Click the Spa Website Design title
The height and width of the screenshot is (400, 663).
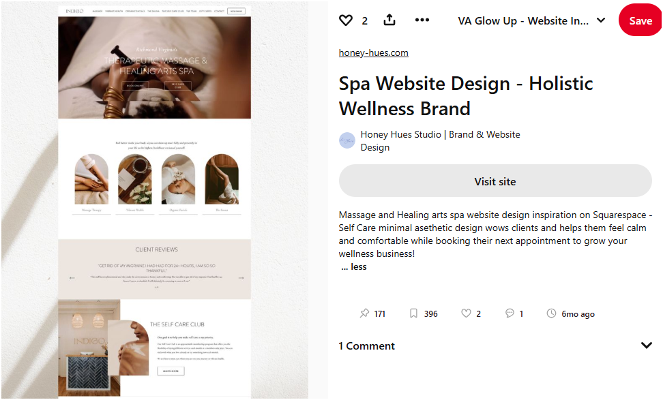(466, 96)
